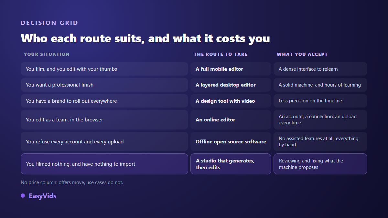
Task: Click 'A studio that generates, then edits' cell
Action: coord(231,164)
